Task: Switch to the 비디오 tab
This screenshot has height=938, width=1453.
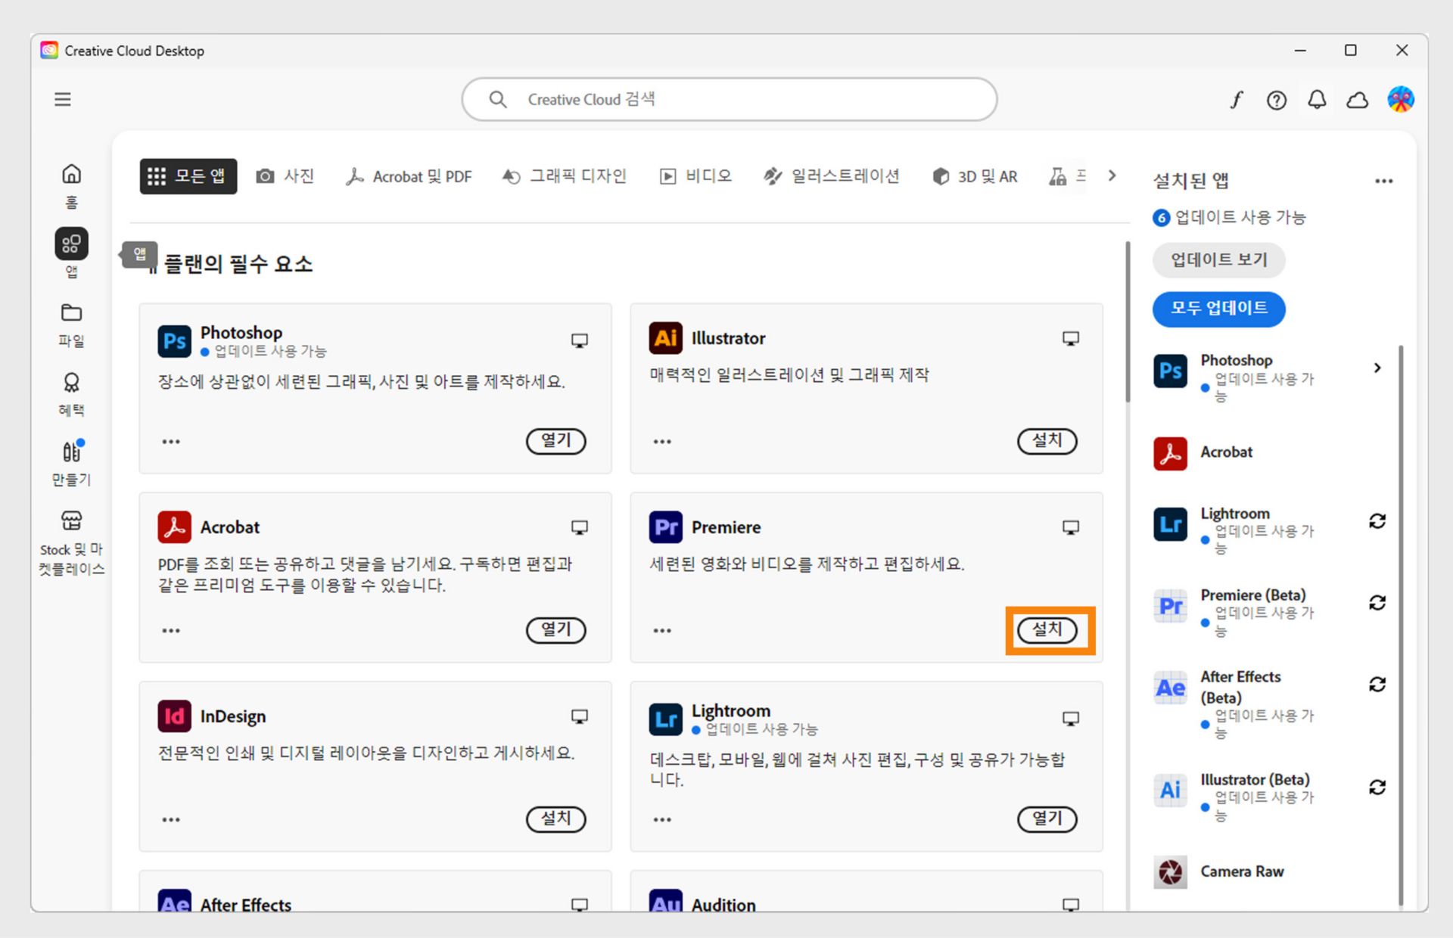Action: click(696, 176)
